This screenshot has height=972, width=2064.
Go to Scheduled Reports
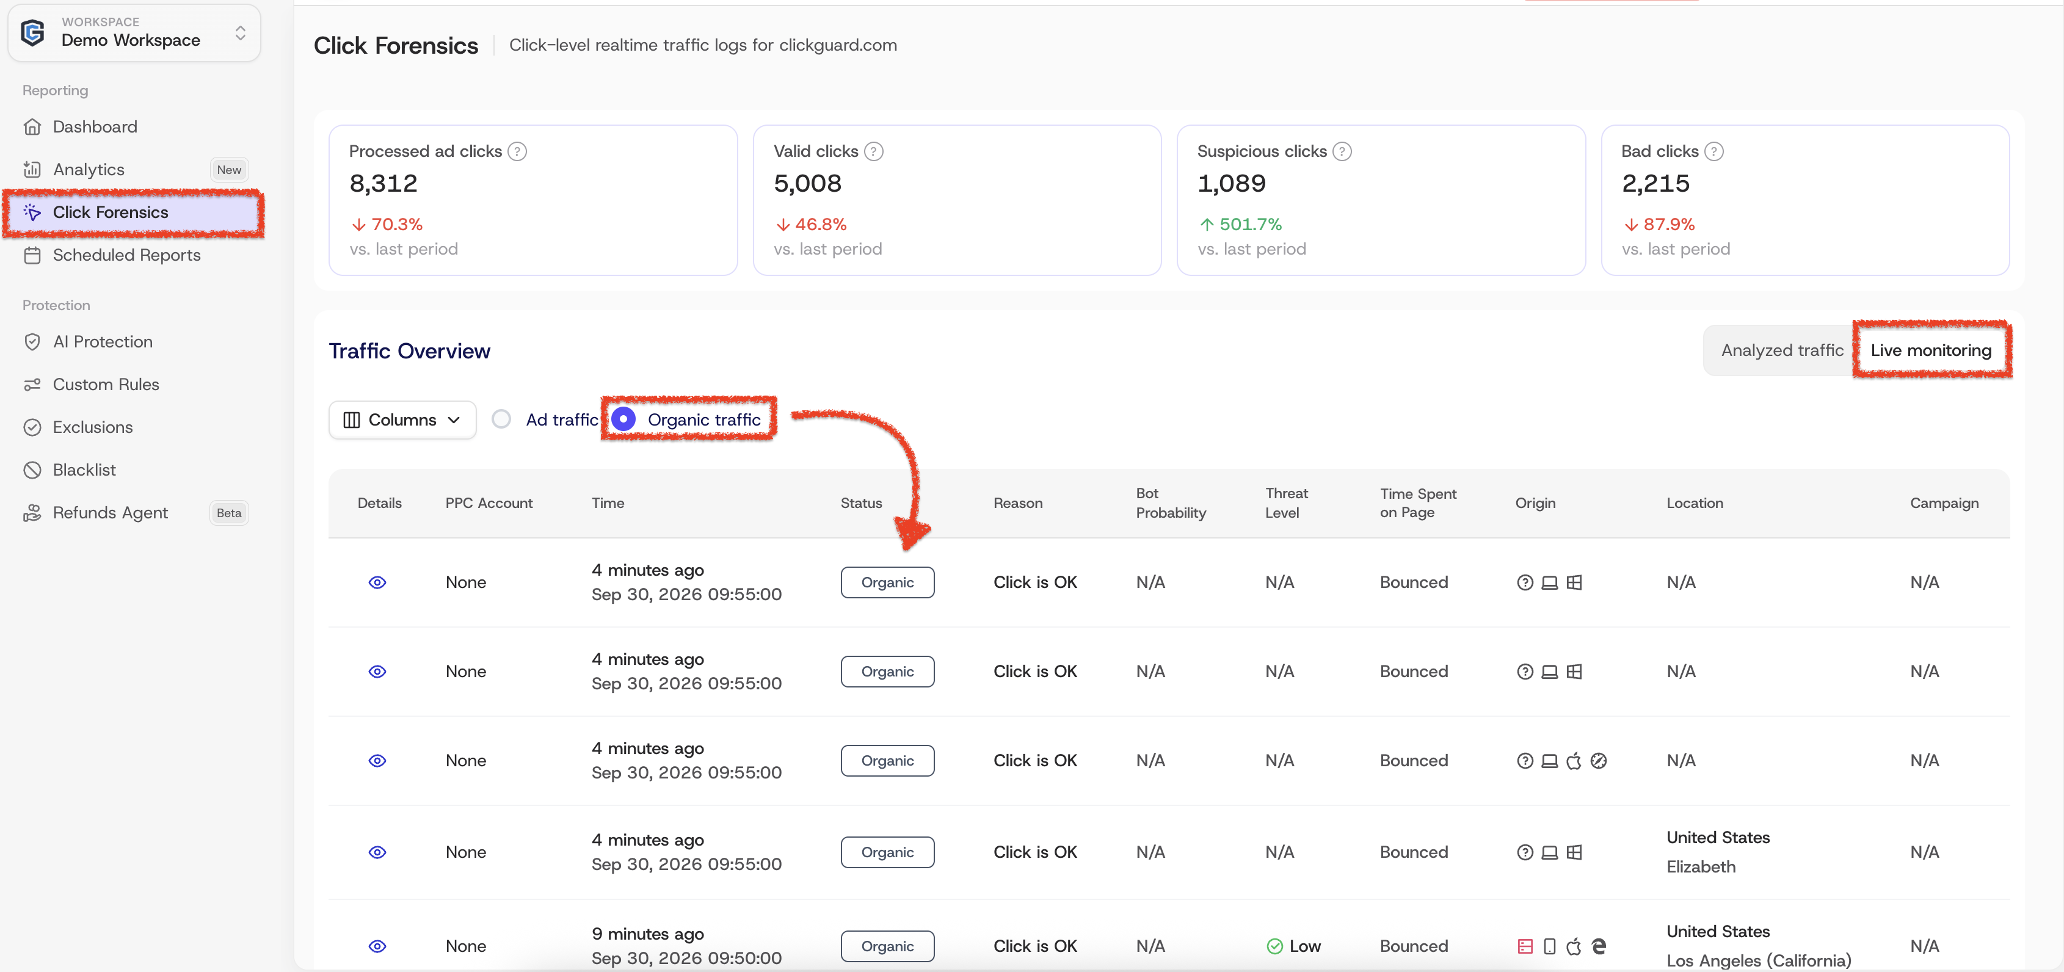[x=126, y=255]
